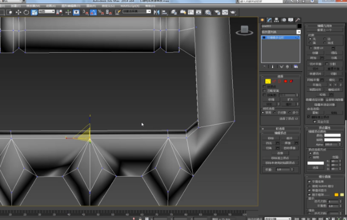The height and width of the screenshot is (220, 347).
Task: Open the Help menu
Action: tap(150, 6)
